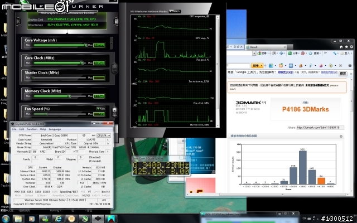
Task: Click the rightmost teal taskbar icon
Action: pos(112,219)
